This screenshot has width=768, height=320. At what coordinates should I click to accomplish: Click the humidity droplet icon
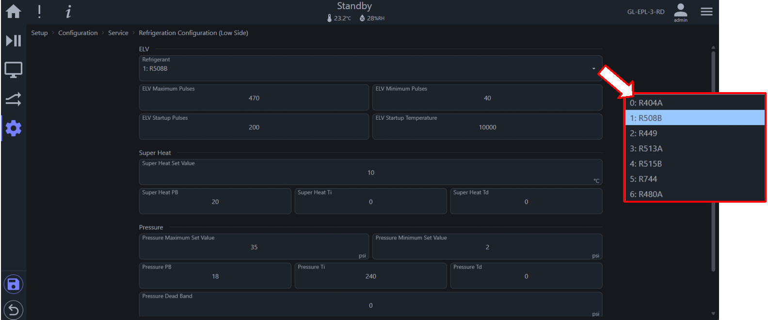[x=362, y=18]
